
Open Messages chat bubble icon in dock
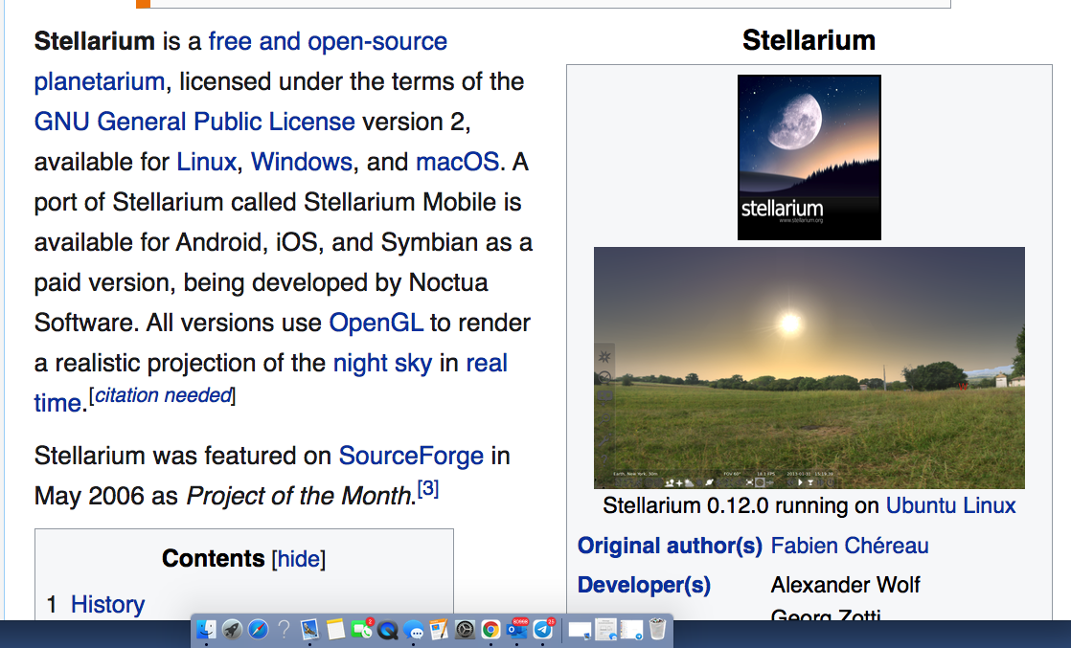click(414, 629)
